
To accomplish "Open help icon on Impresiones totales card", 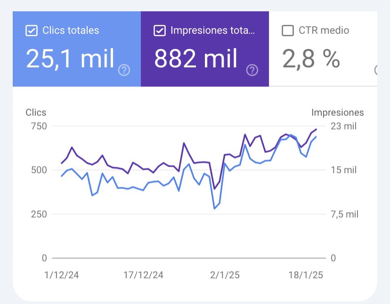I will (x=252, y=71).
